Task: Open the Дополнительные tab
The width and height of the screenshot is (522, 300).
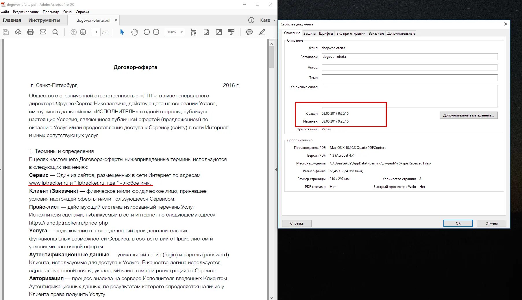Action: point(401,34)
